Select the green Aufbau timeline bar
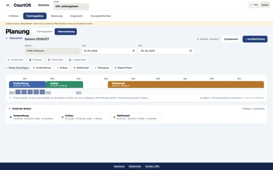 64,85
